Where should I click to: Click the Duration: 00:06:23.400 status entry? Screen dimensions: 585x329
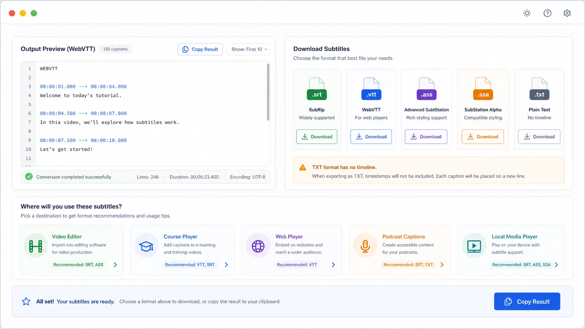[x=194, y=177]
